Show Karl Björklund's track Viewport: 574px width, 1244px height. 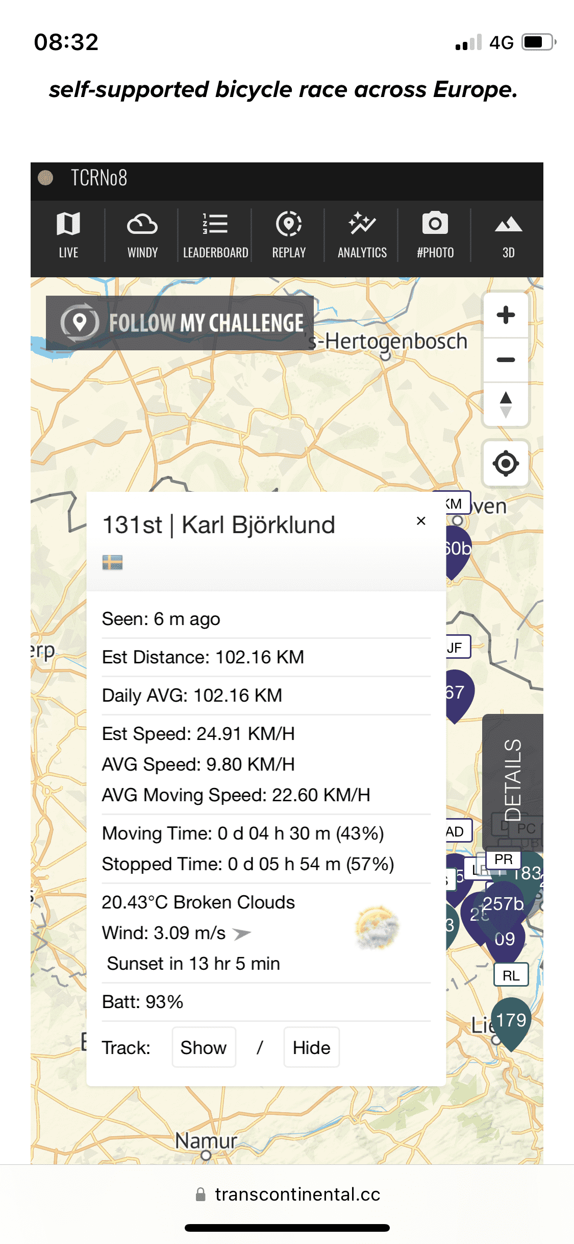coord(204,1047)
